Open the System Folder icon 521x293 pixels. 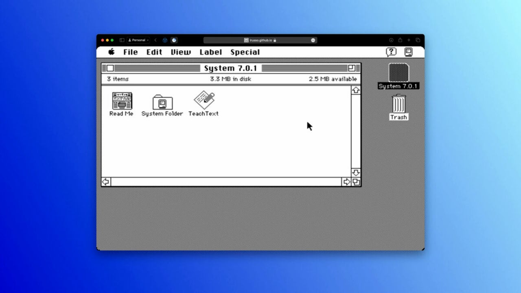(x=162, y=101)
